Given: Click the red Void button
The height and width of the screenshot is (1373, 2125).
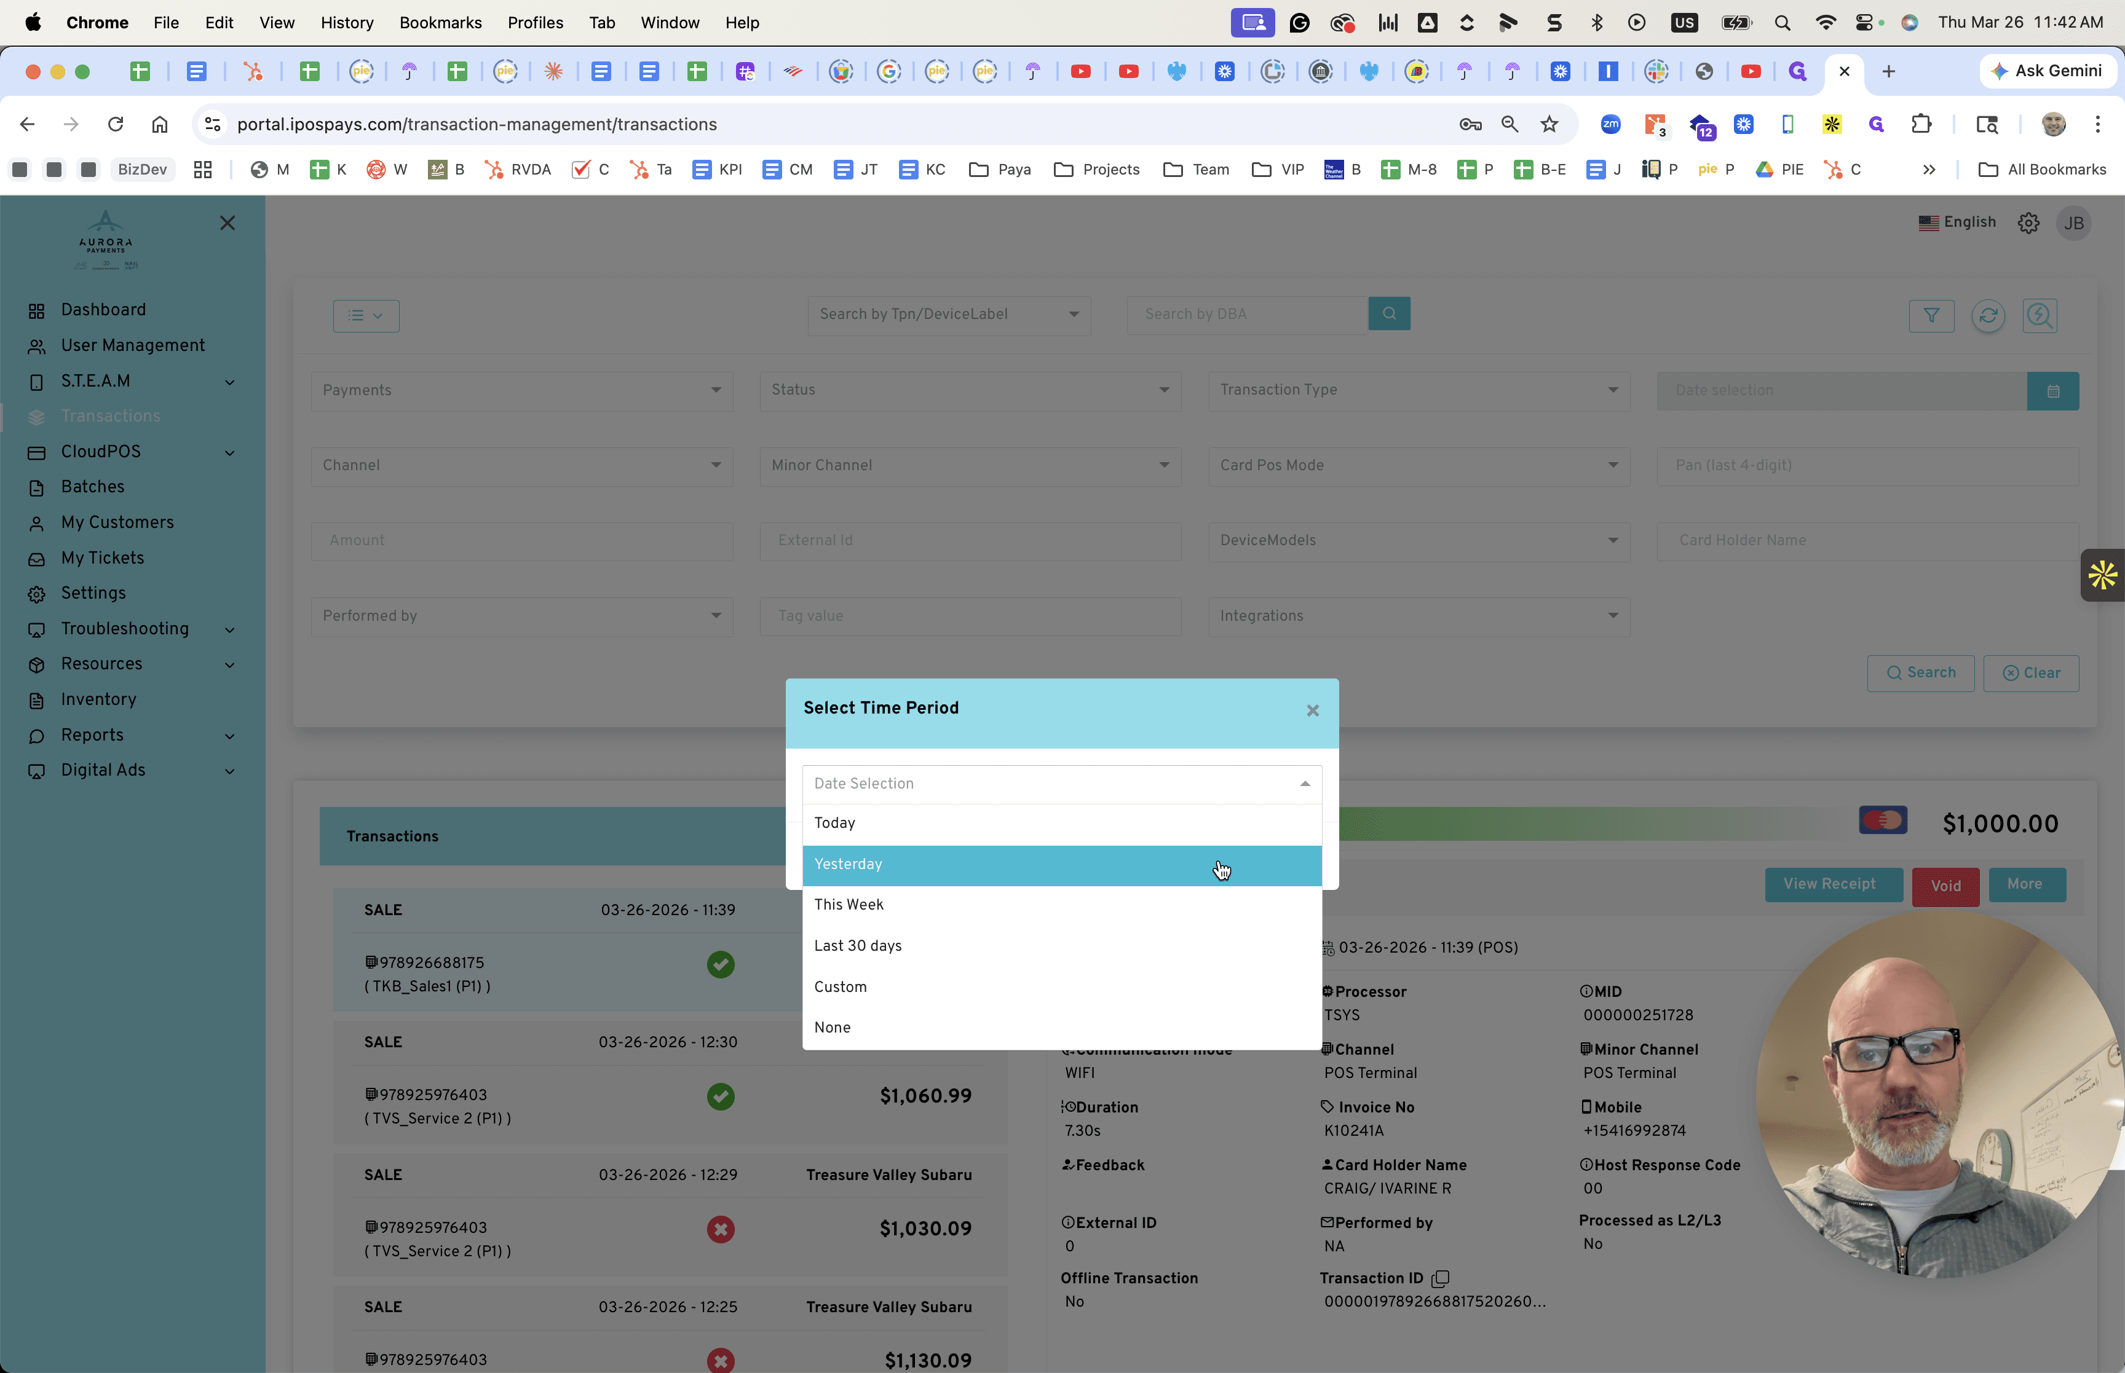Looking at the screenshot, I should pos(1945,886).
